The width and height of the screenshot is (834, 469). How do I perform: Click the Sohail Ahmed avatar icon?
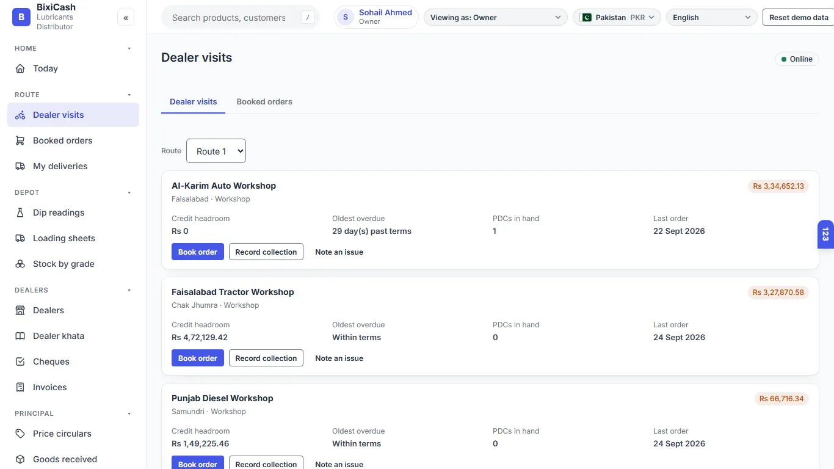[346, 17]
